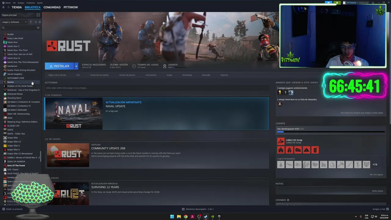Open Página de la tienda link

coord(57,75)
